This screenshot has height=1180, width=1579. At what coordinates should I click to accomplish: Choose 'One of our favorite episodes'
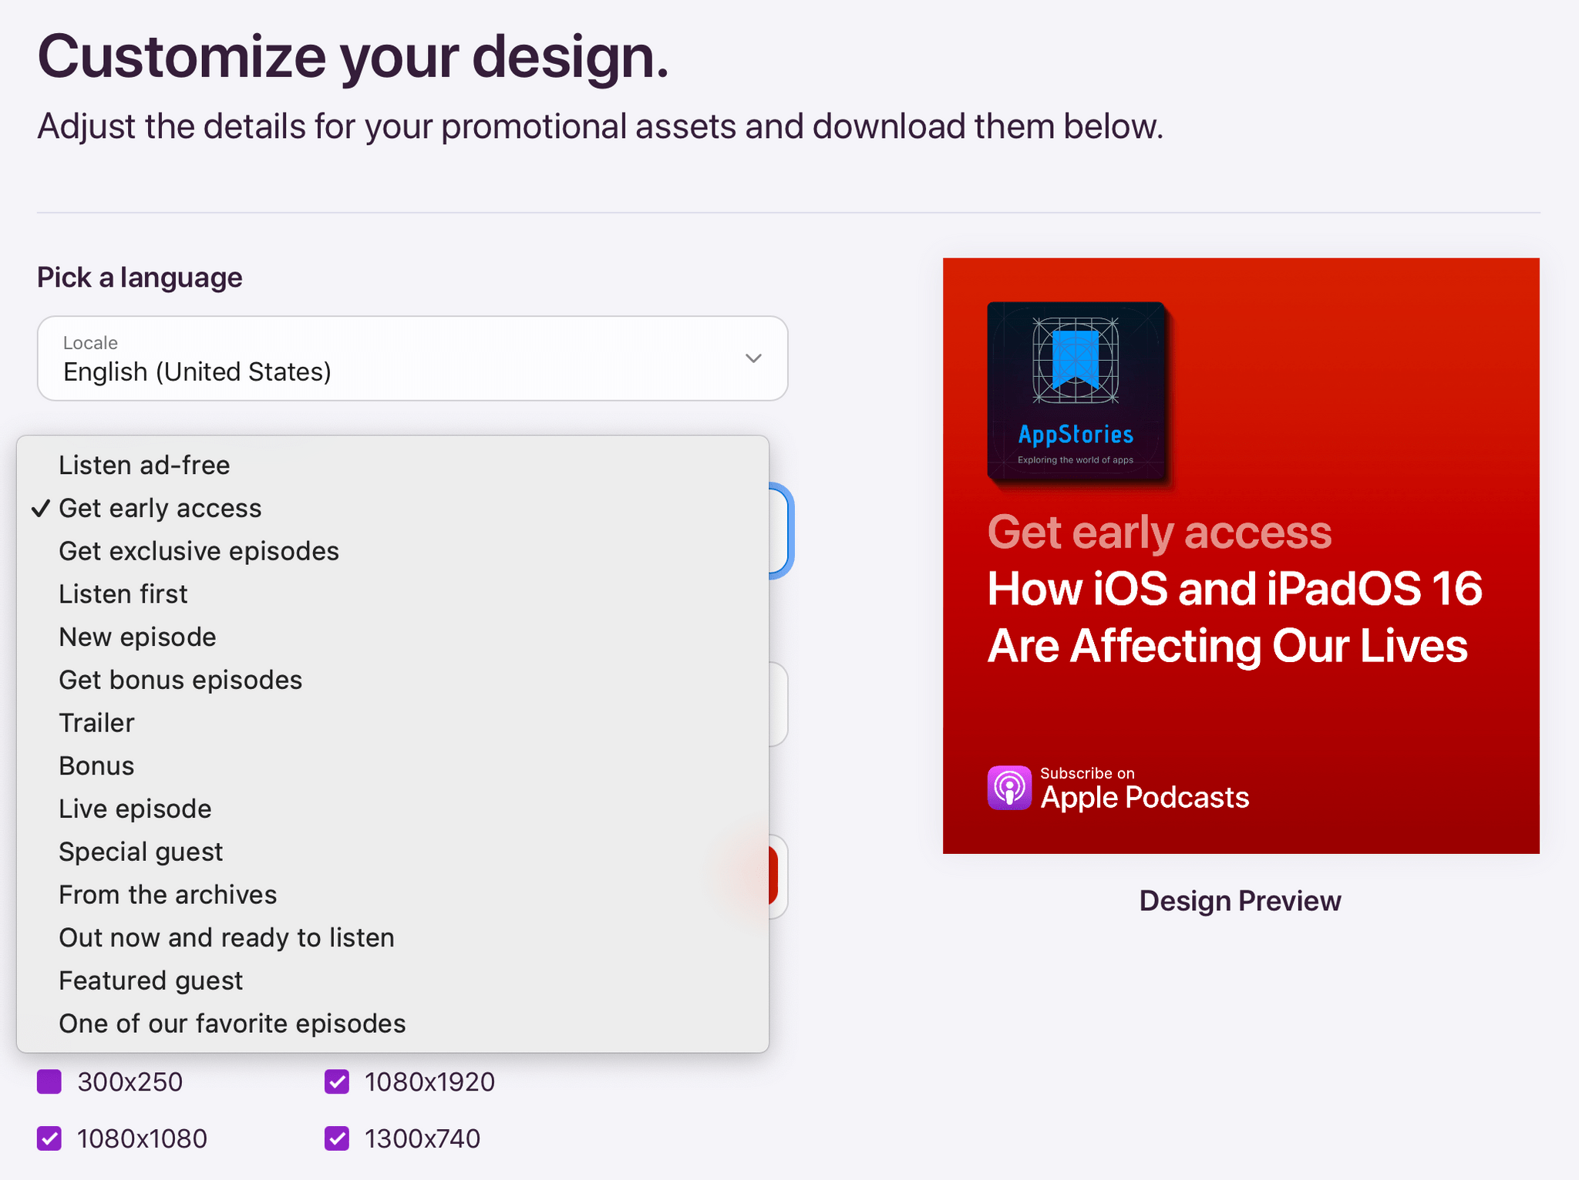[392, 1024]
